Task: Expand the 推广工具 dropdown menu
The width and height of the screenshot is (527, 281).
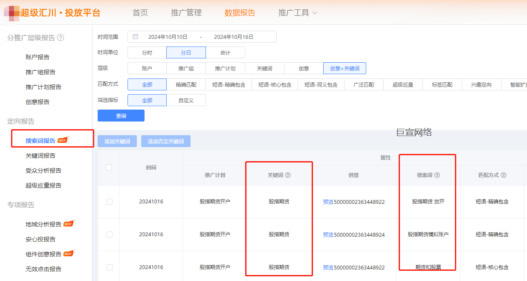Action: click(x=298, y=13)
